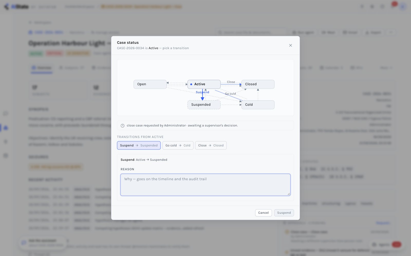
Task: Click the blue Suspend arrow label
Action: [202, 92]
